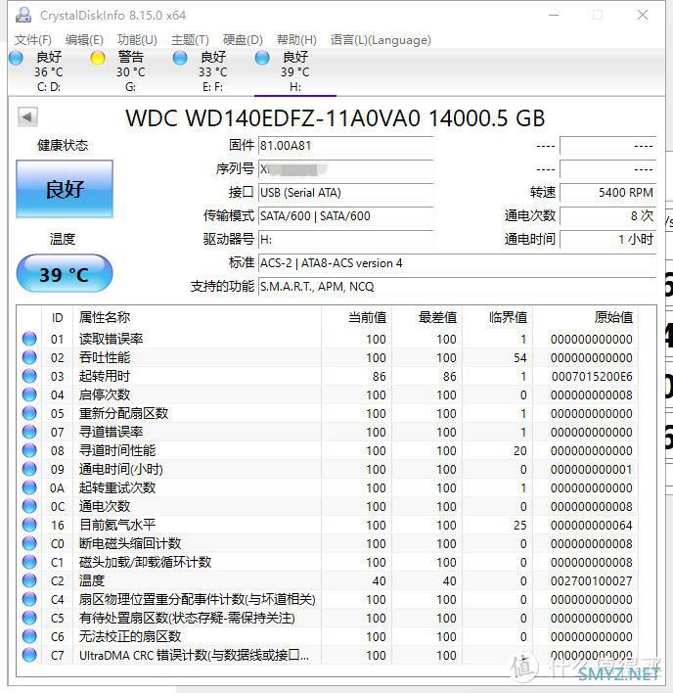This screenshot has width=673, height=693.
Task: Select the blue status orb for disk H:
Action: [262, 58]
